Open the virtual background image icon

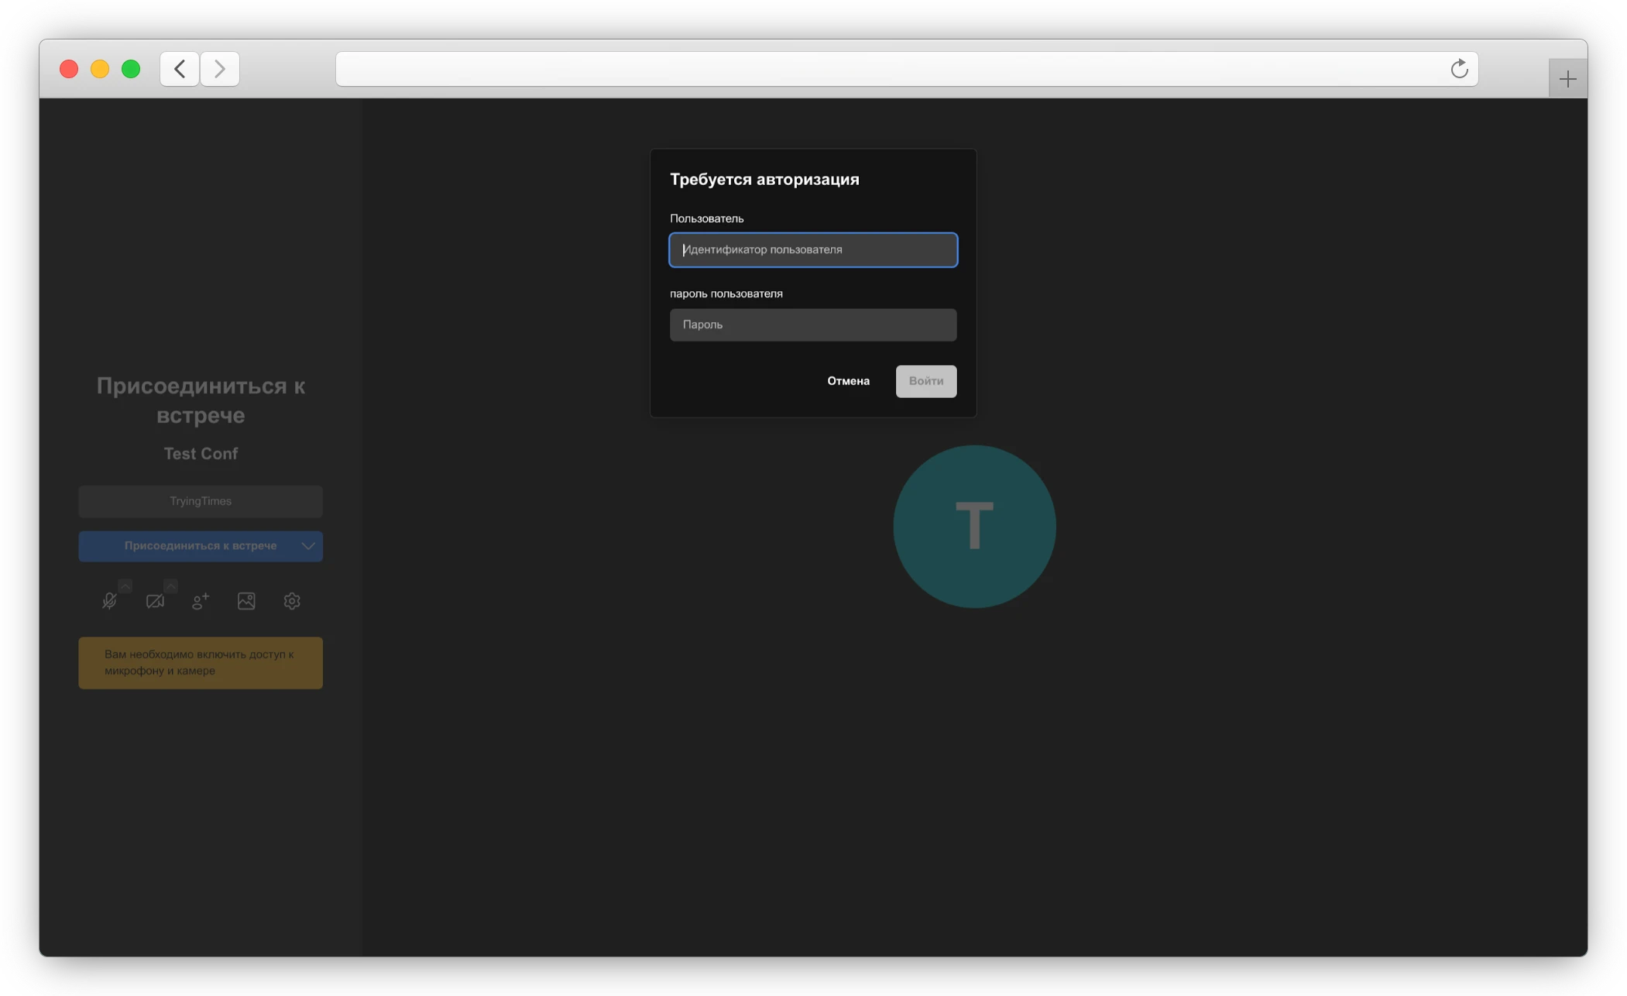(246, 601)
